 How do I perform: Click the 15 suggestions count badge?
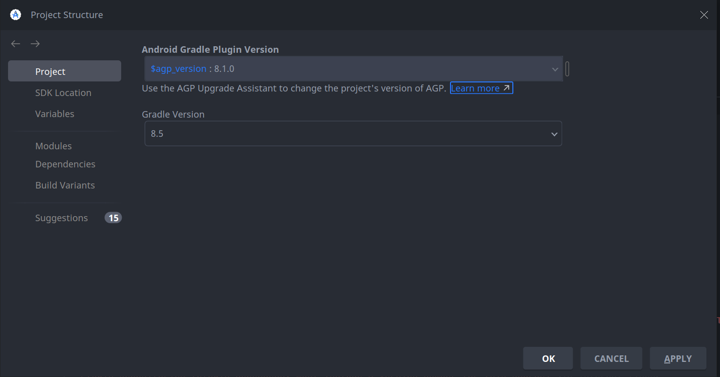click(x=113, y=218)
